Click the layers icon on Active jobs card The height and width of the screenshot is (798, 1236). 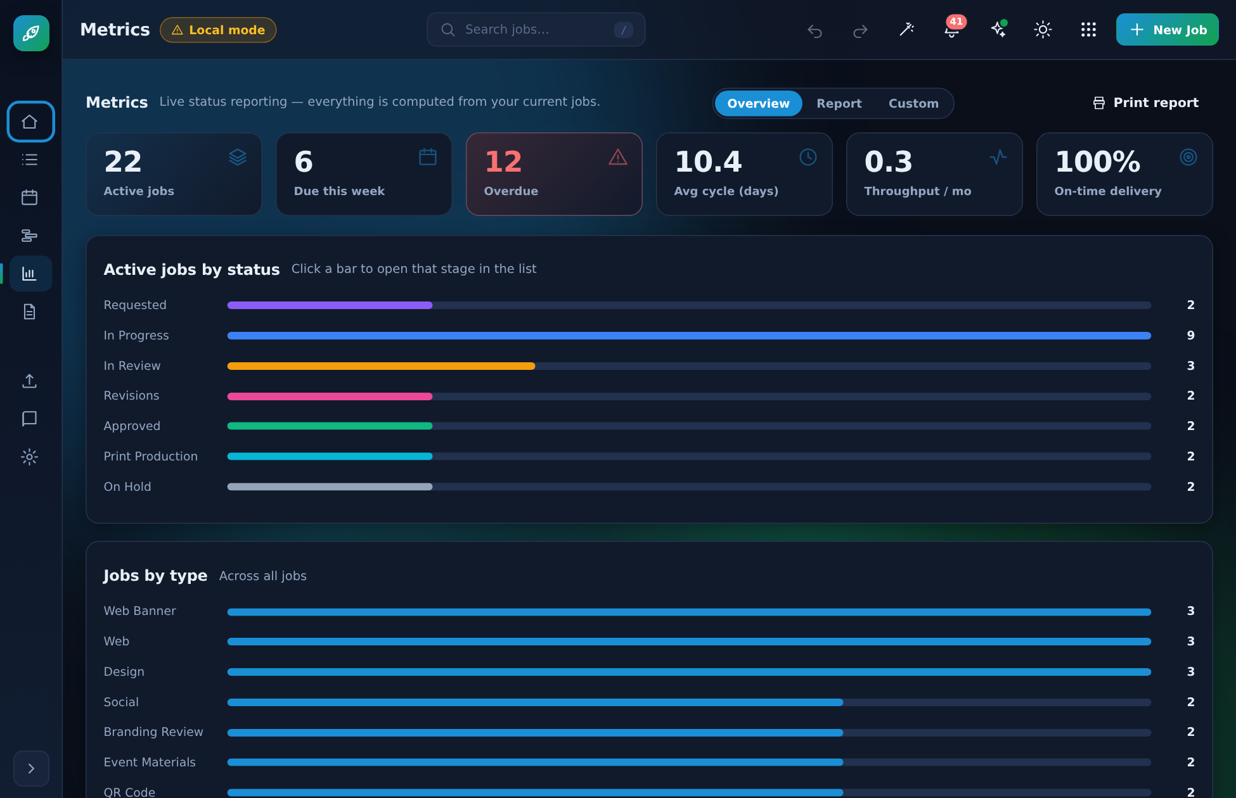[x=238, y=156]
